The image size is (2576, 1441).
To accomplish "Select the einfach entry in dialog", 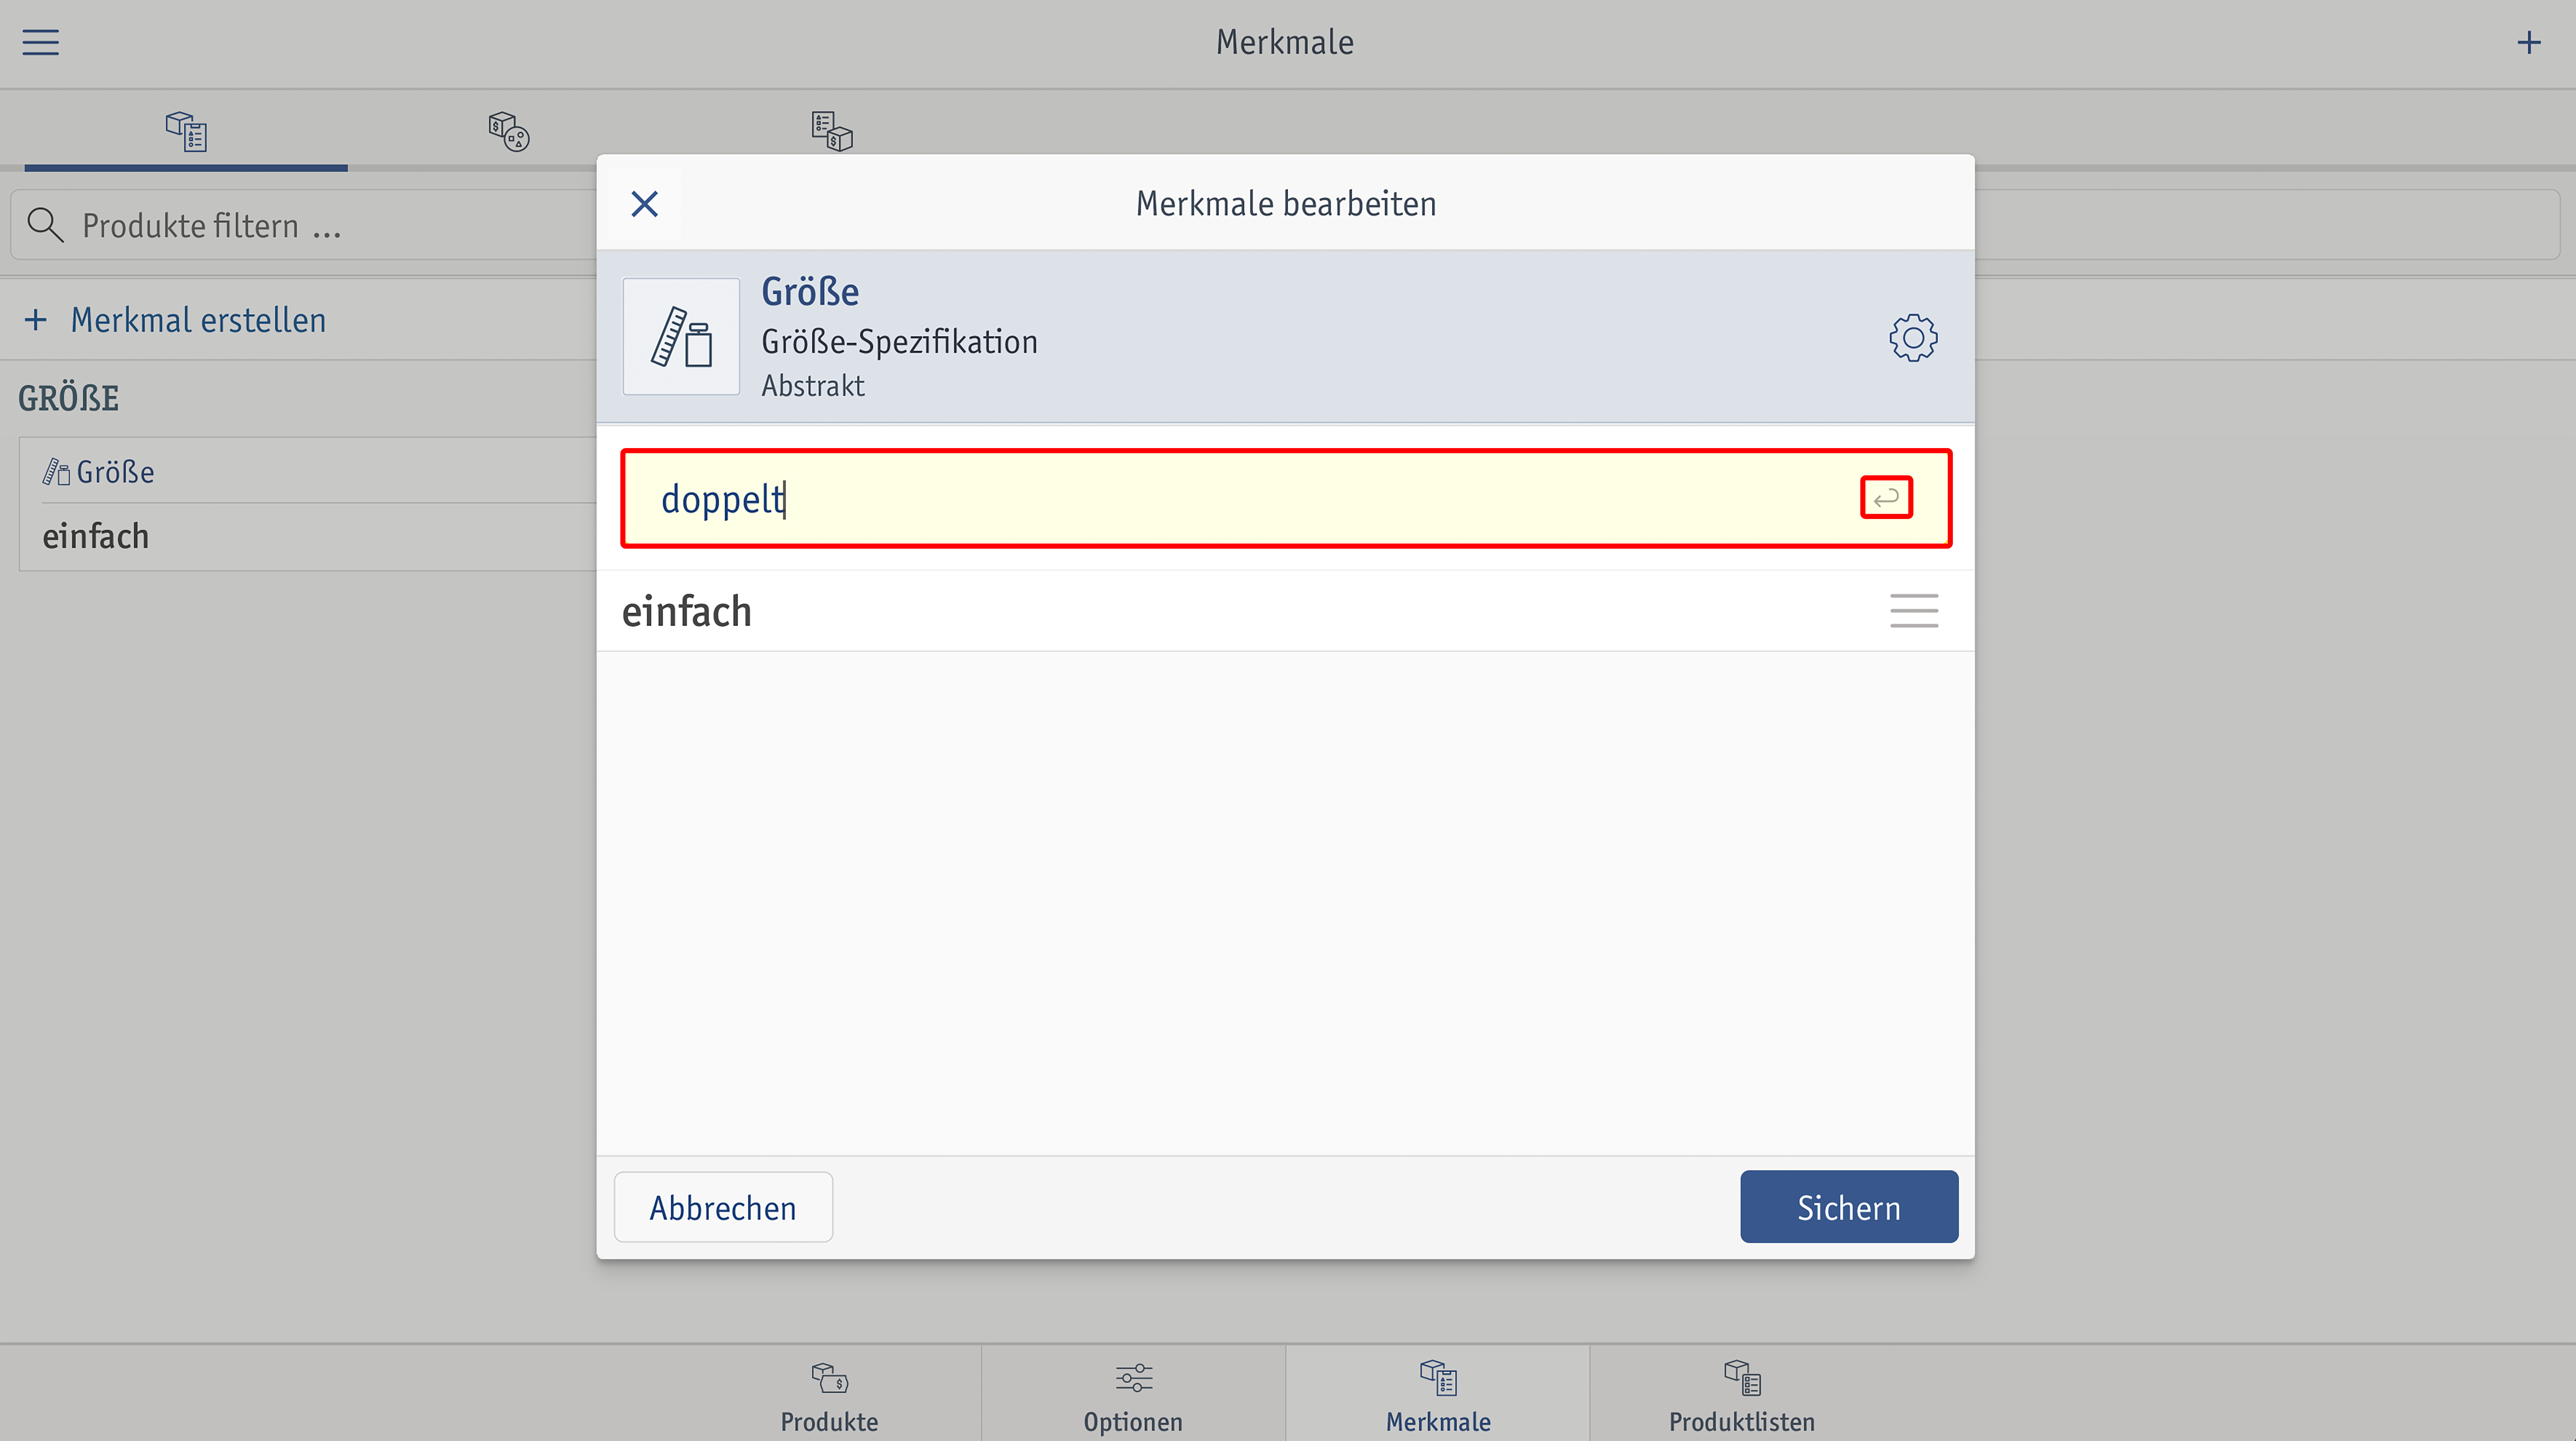I will coord(1286,611).
